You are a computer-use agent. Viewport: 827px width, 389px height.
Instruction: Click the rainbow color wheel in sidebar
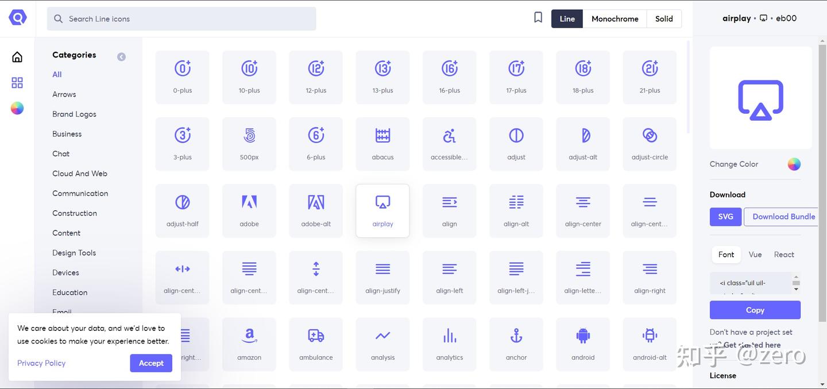(17, 108)
